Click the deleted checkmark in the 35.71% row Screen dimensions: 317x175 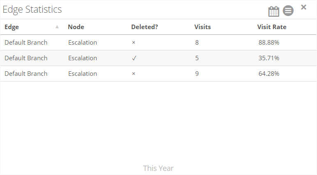click(134, 58)
